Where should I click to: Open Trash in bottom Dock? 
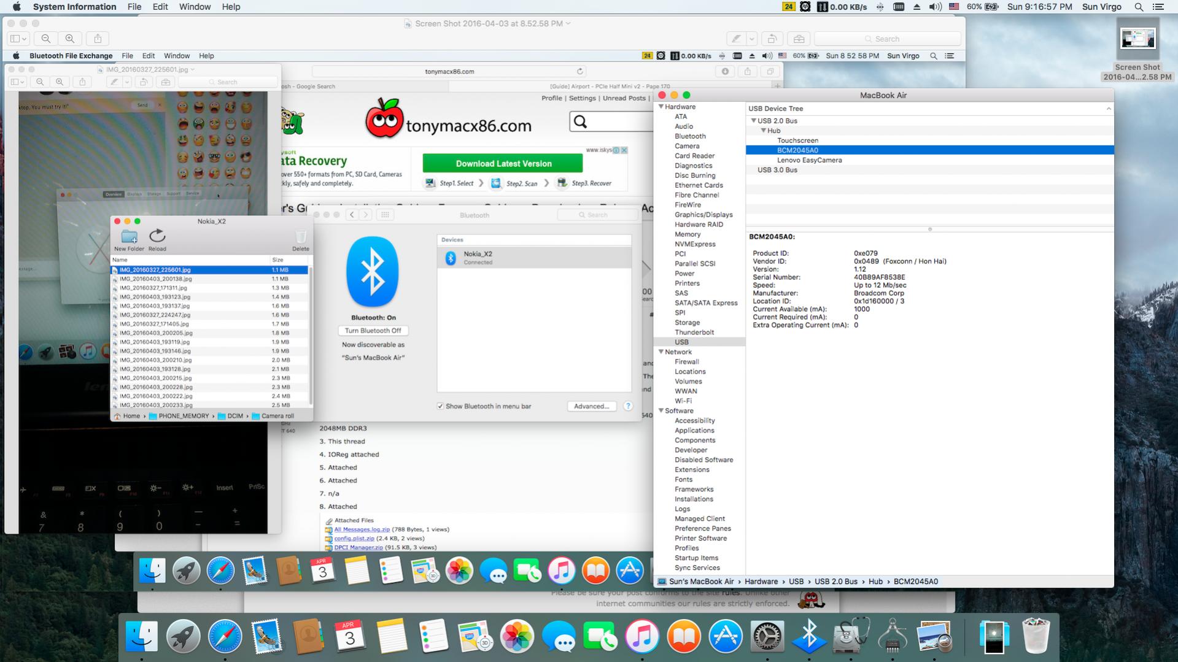(x=1036, y=636)
